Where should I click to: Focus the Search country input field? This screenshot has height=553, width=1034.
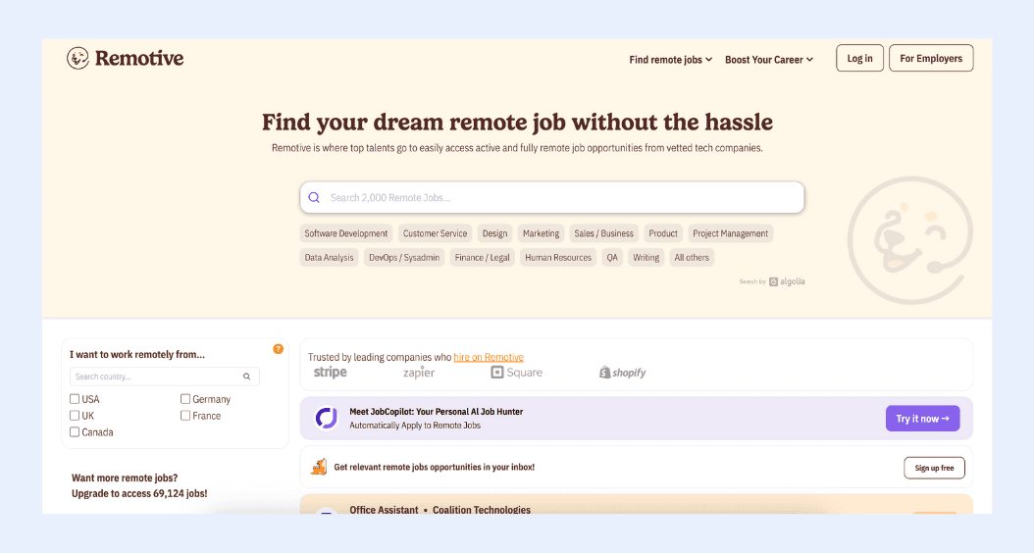[x=164, y=377]
